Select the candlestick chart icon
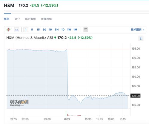 pos(8,30)
